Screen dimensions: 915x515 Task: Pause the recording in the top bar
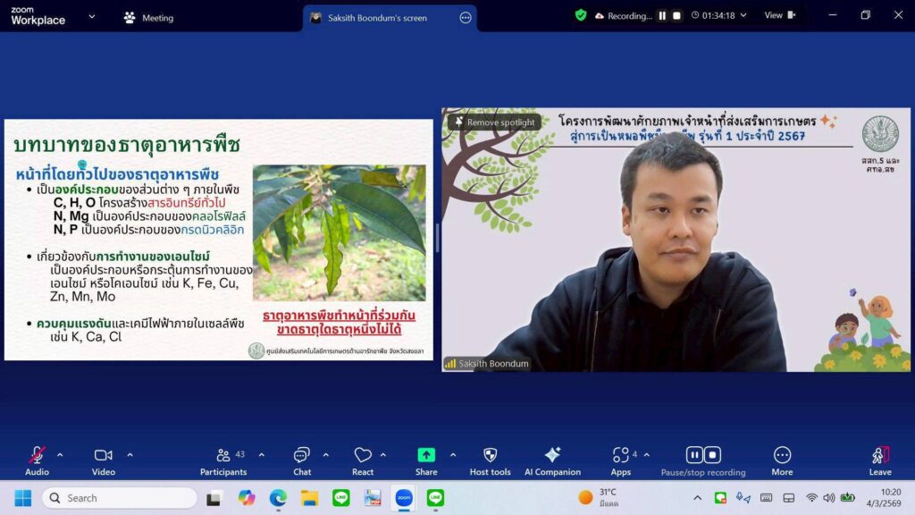(662, 16)
